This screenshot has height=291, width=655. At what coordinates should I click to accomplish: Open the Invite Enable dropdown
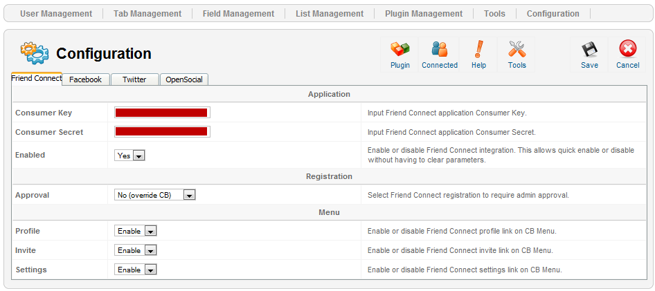(135, 250)
